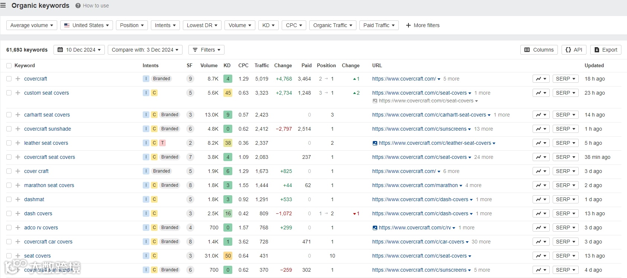The image size is (627, 278).
Task: Click the SERP feature image icon for adco rv URL
Action: pyautogui.click(x=375, y=228)
